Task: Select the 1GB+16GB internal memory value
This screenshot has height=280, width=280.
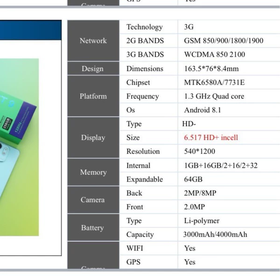Action: [x=221, y=166]
